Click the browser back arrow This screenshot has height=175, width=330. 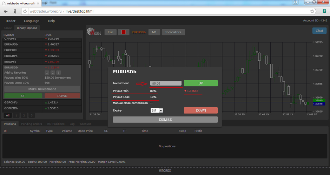click(6, 11)
